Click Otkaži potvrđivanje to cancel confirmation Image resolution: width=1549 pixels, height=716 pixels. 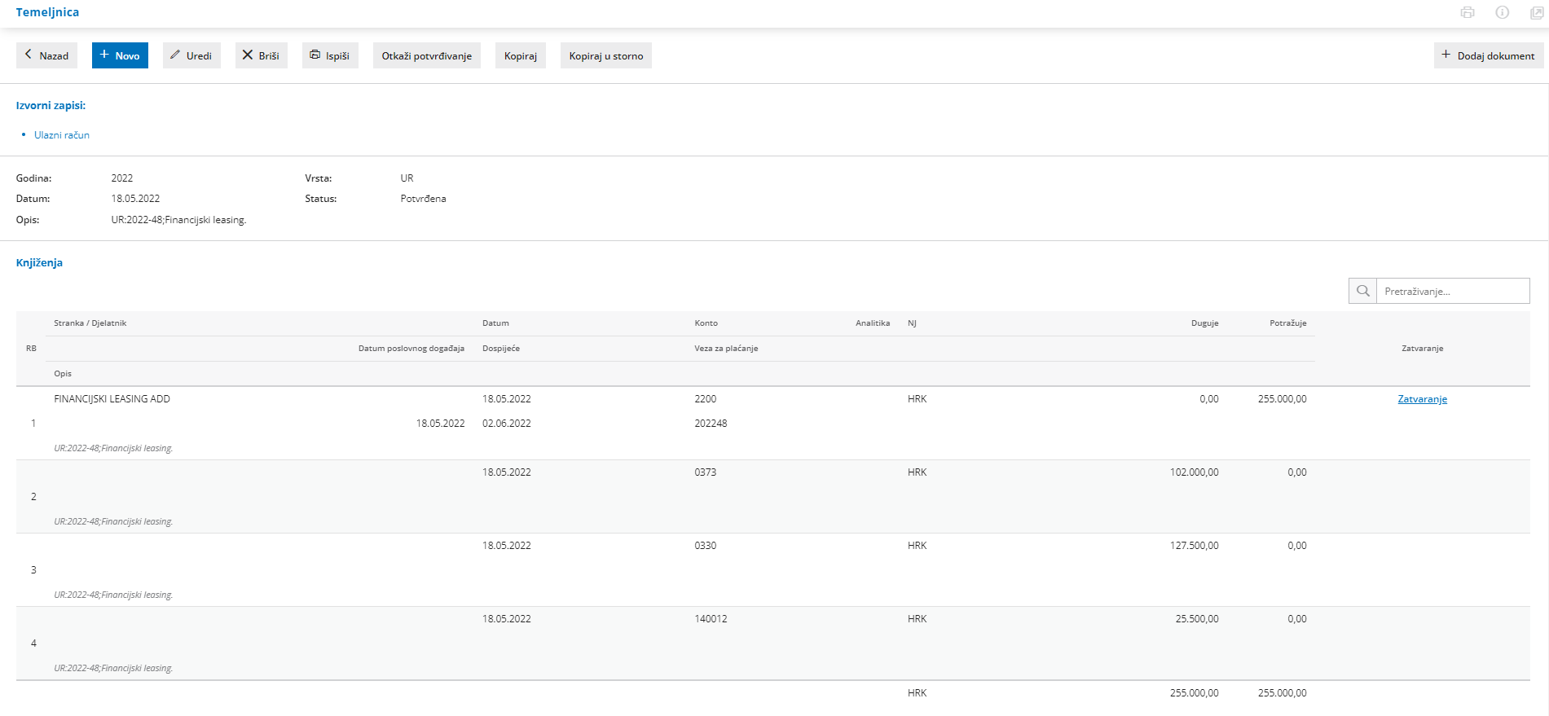(x=427, y=55)
